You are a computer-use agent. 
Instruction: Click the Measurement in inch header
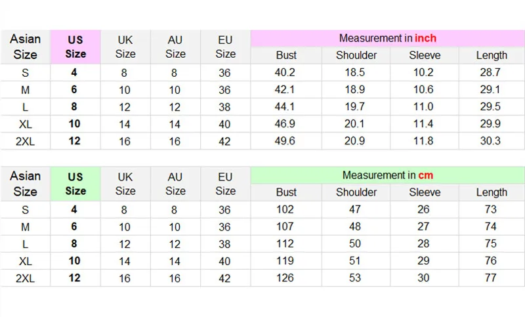pos(387,38)
